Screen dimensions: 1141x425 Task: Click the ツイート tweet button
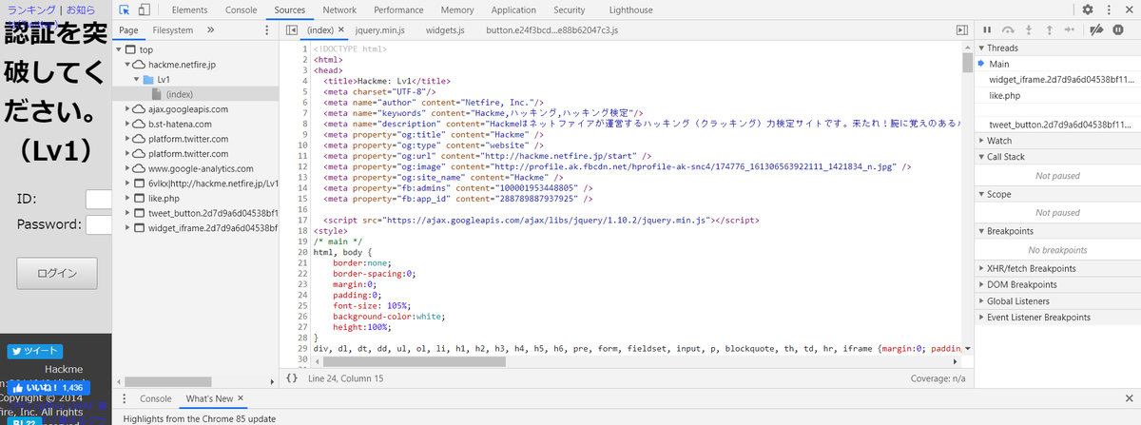pyautogui.click(x=35, y=351)
